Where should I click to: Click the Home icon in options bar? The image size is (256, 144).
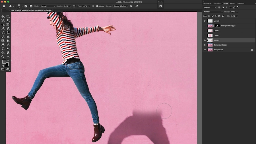click(4, 6)
